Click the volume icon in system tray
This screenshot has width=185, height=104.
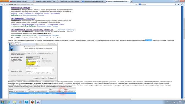click(x=174, y=102)
